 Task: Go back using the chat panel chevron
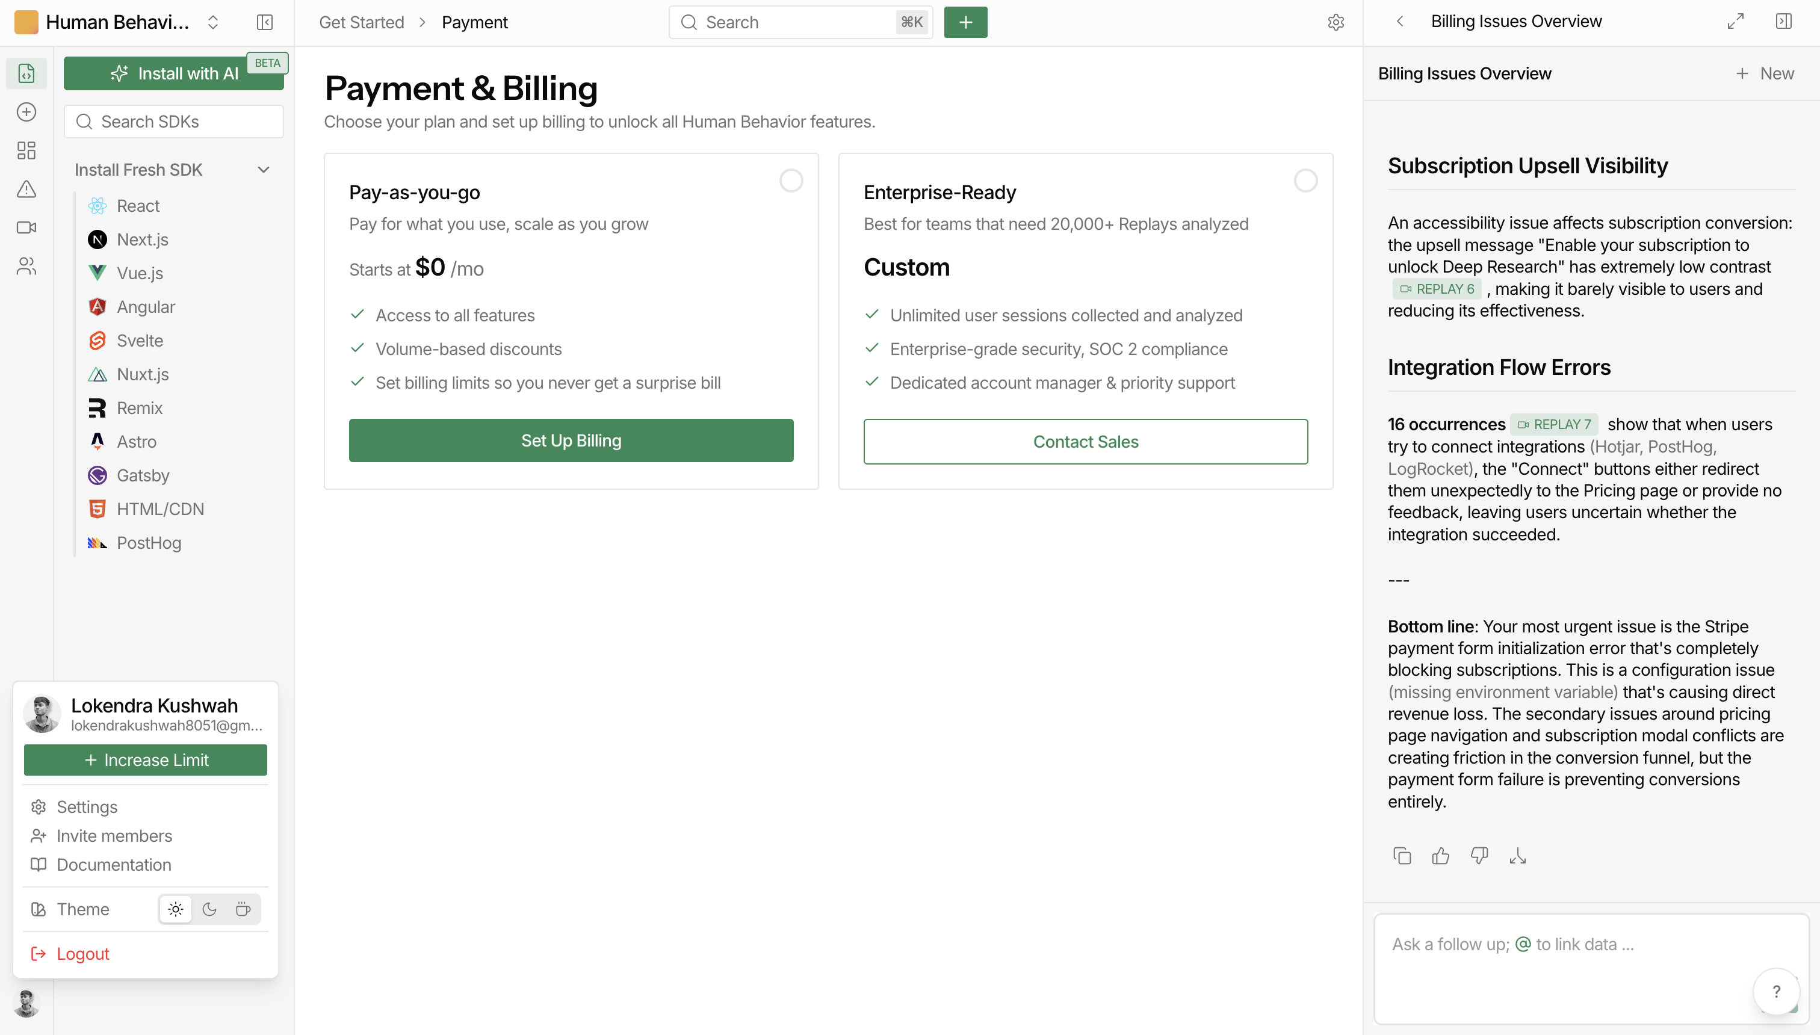click(x=1400, y=21)
